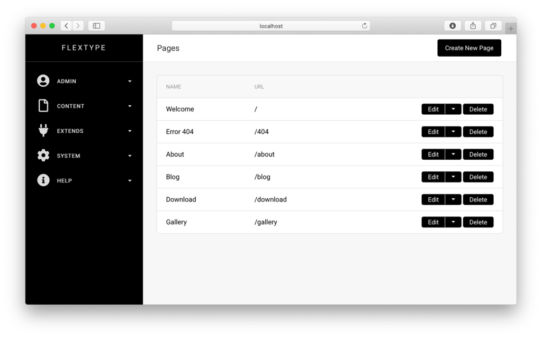Delete the Welcome page
This screenshot has height=338, width=542.
478,109
